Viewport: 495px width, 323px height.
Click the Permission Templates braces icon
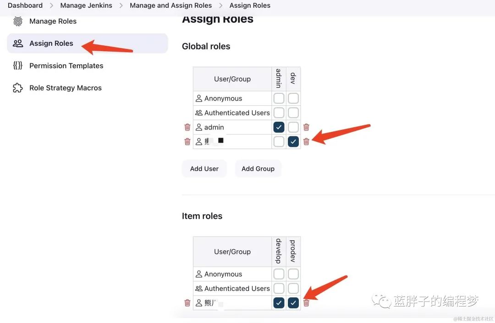coord(18,65)
